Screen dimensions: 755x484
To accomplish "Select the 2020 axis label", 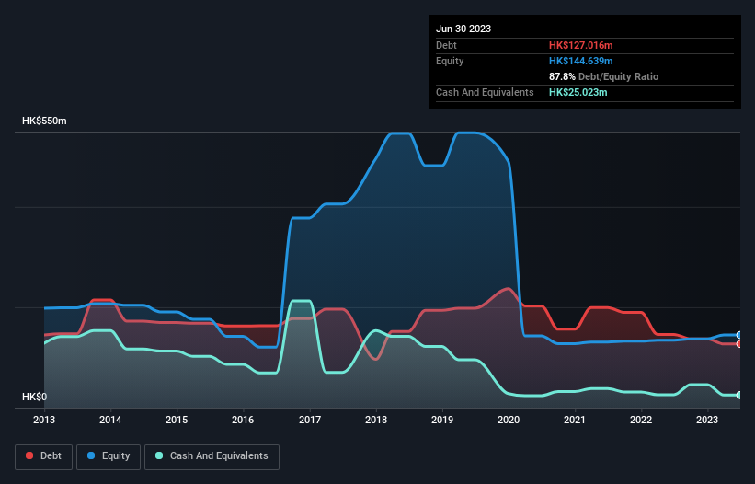I will pyautogui.click(x=509, y=420).
